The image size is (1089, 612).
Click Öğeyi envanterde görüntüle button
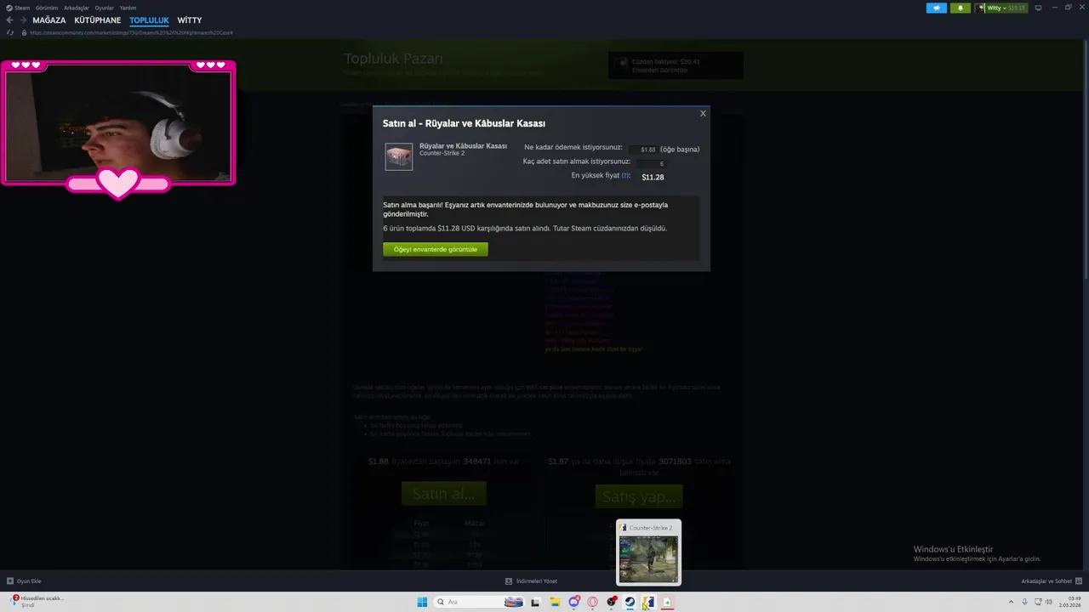[436, 249]
